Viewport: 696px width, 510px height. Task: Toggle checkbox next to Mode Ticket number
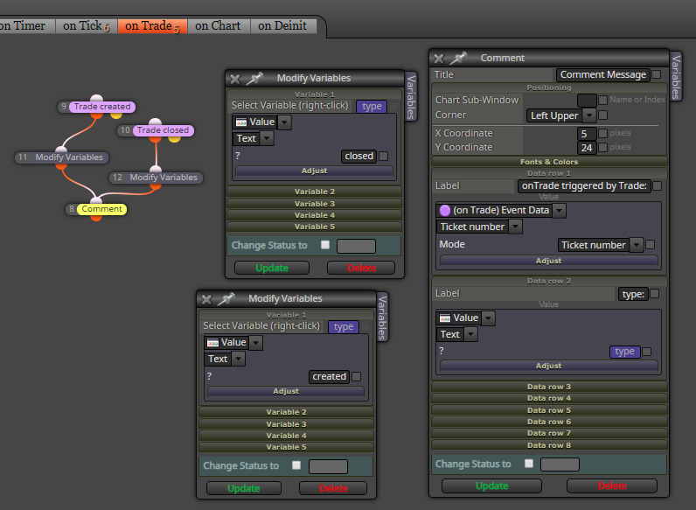click(x=651, y=244)
